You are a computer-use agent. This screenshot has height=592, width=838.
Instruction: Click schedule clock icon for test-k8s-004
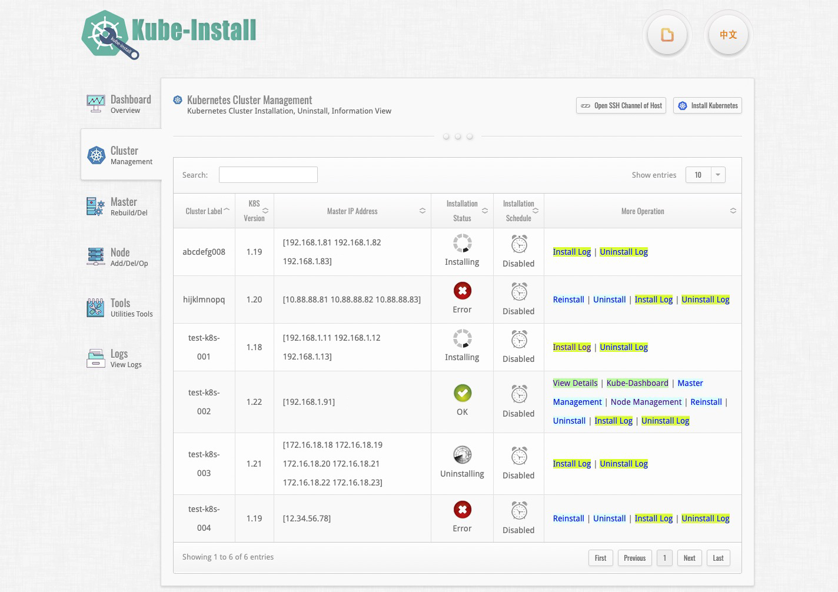point(519,510)
